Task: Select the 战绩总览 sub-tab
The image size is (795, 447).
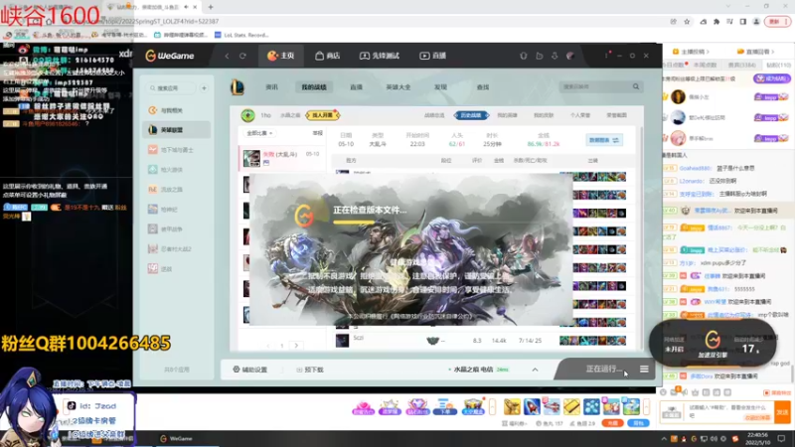Action: [434, 115]
